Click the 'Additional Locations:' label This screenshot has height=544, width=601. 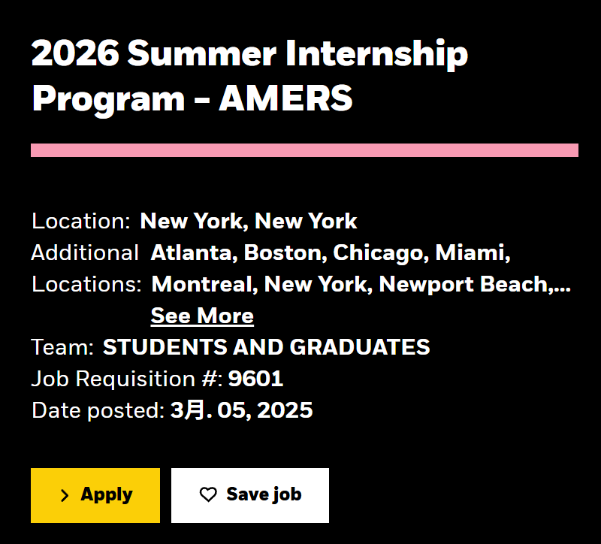[86, 268]
